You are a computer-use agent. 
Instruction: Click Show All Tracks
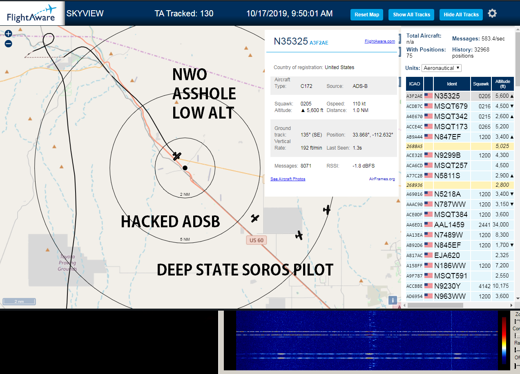(411, 15)
